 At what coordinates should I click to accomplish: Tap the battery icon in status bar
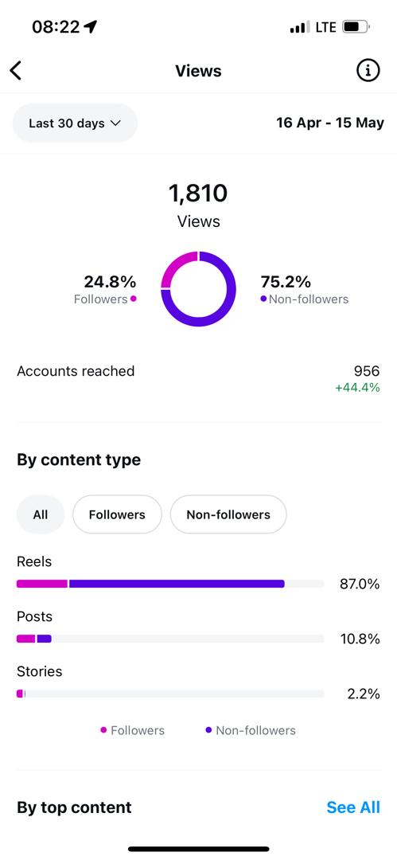[356, 27]
